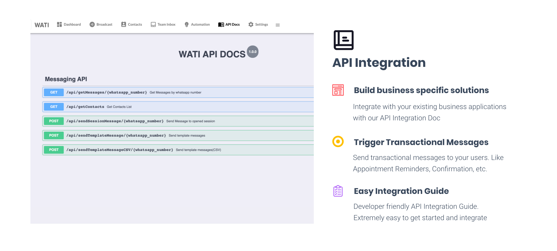The image size is (557, 251).
Task: Click the red layout icon beside Build solutions
Action: 338,90
